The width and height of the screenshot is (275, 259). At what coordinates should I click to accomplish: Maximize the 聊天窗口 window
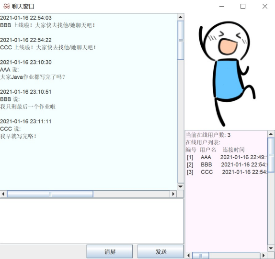243,7
